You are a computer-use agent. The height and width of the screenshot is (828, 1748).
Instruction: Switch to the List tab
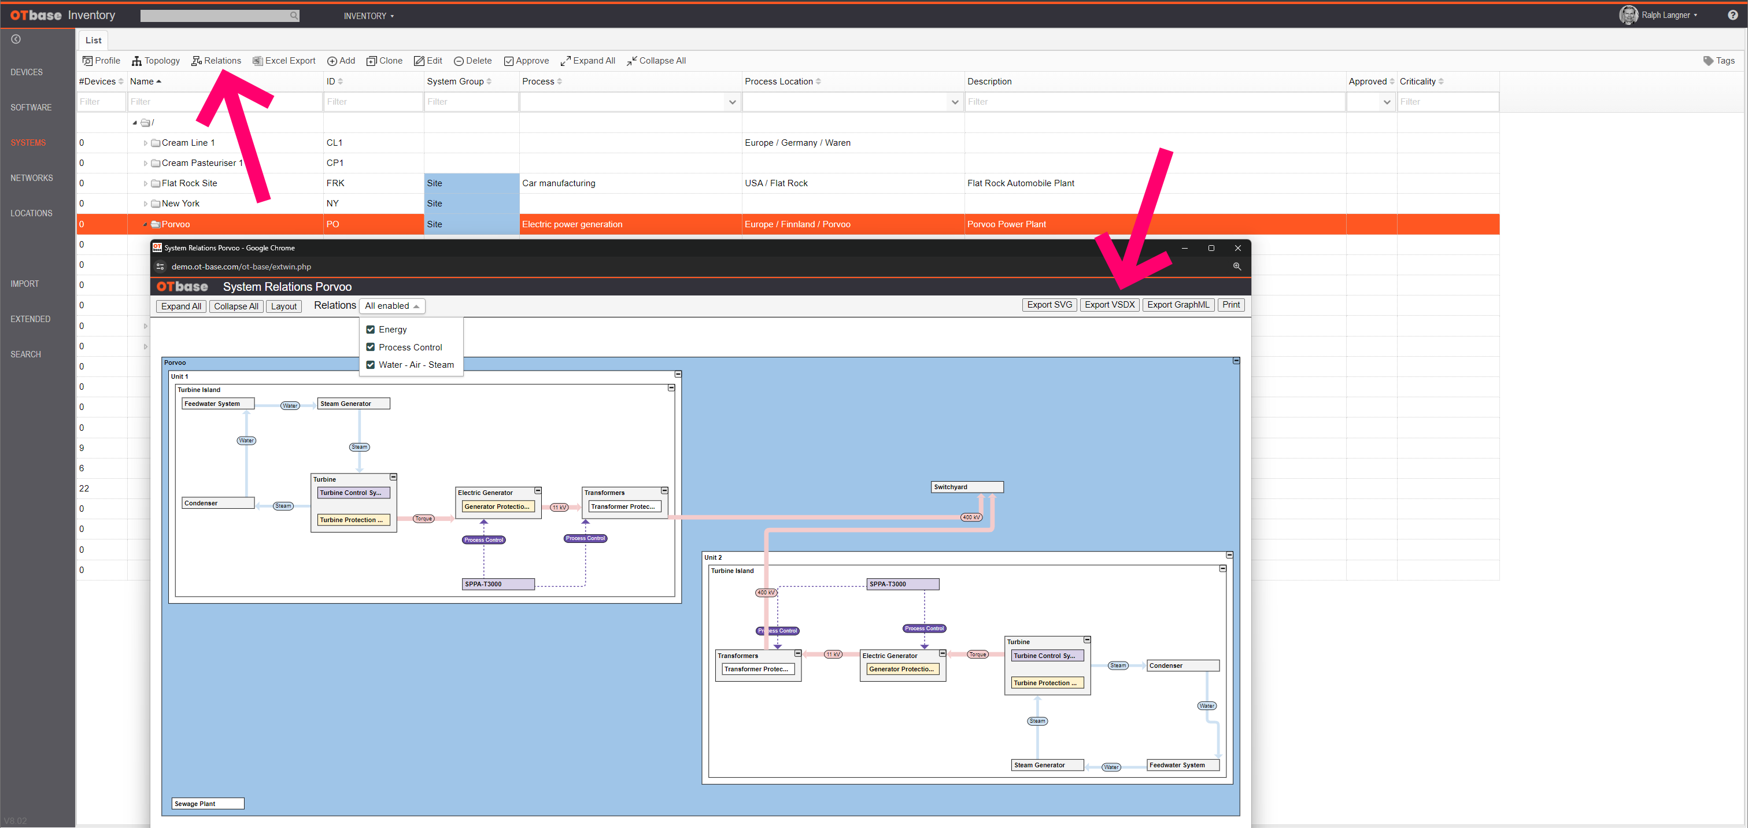point(93,40)
